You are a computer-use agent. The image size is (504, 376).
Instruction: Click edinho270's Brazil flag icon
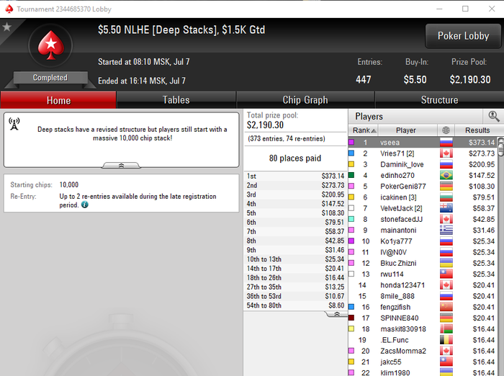(x=446, y=175)
